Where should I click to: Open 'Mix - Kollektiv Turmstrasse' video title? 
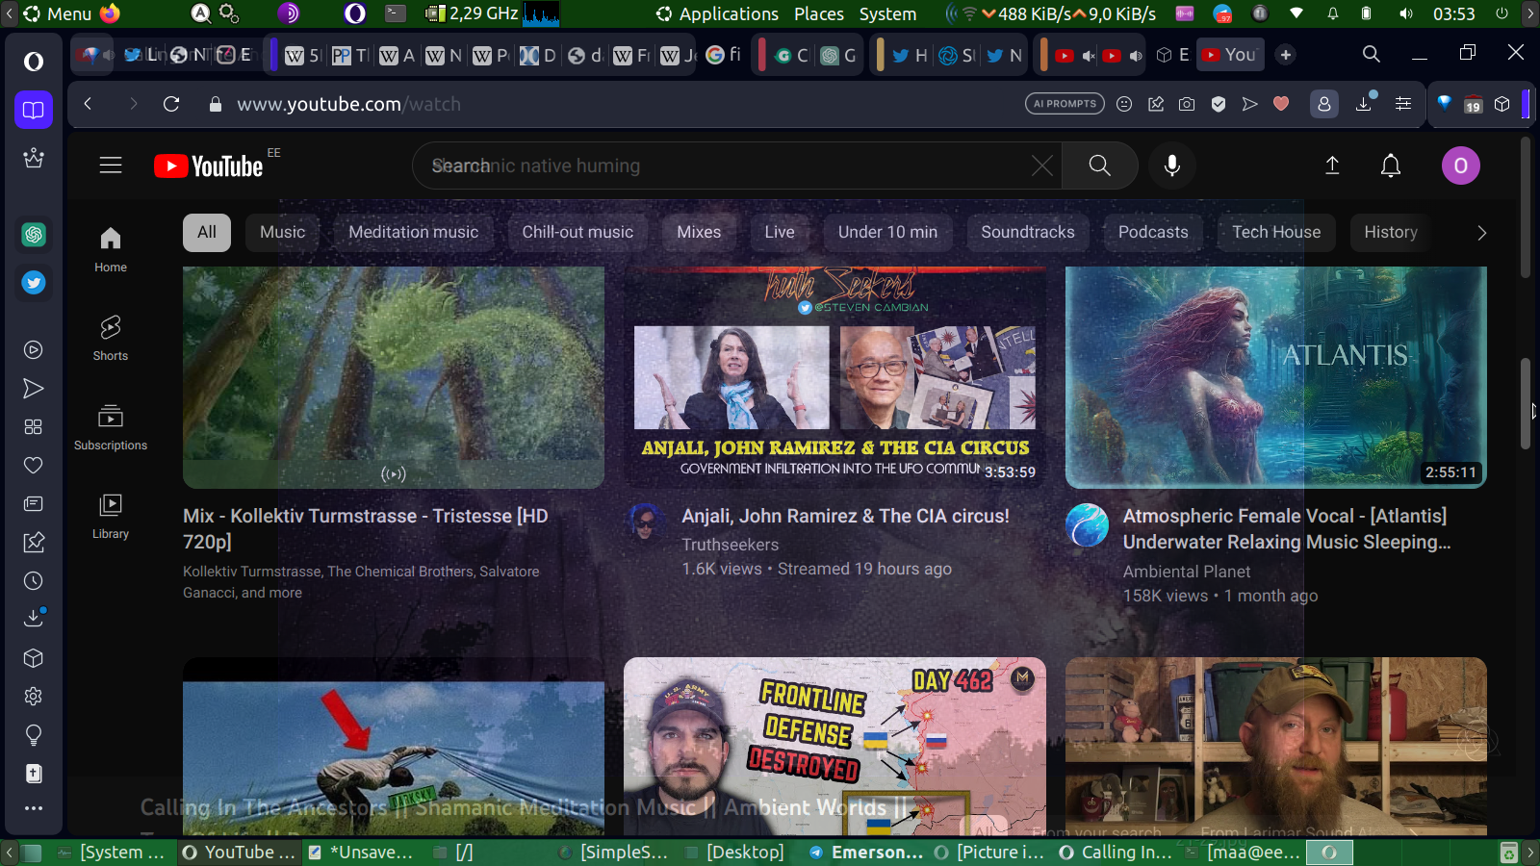coord(366,529)
